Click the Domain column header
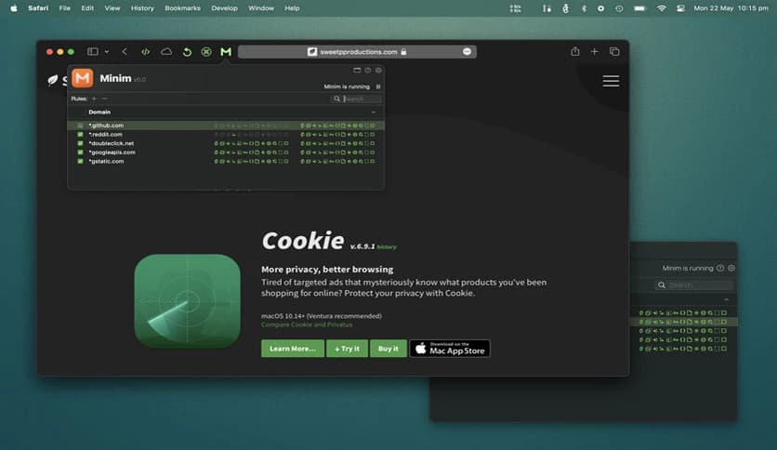The height and width of the screenshot is (450, 777). point(99,112)
